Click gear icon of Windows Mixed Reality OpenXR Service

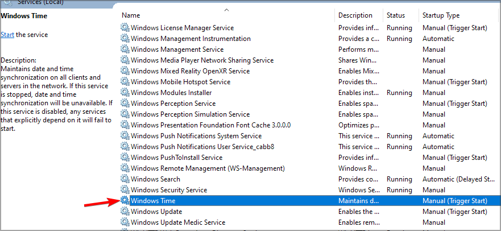125,71
